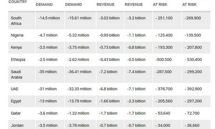Image resolution: width=215 pixels, height=129 pixels.
Task: Select the Saudi Arabia country cell
Action: click(16, 75)
